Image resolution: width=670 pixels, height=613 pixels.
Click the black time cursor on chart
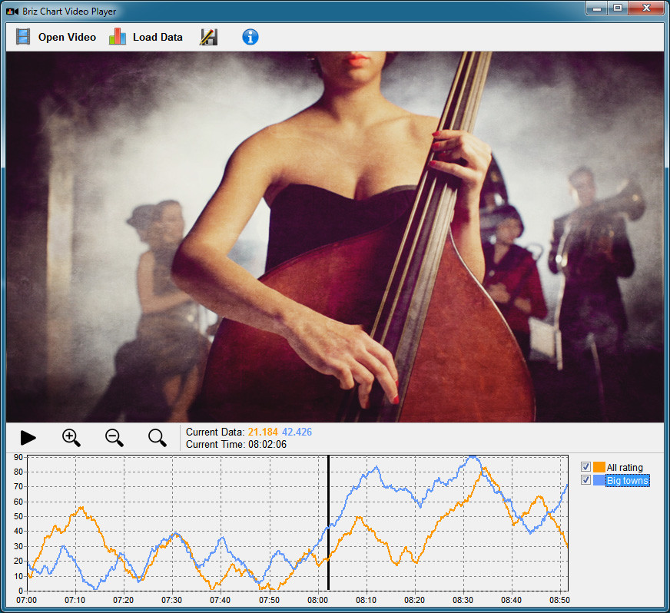coord(328,523)
